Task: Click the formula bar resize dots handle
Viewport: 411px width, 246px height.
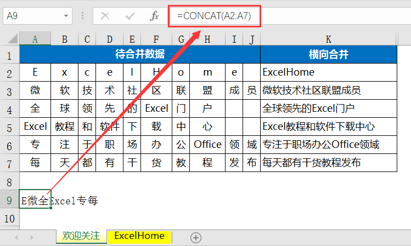Action: (82, 16)
